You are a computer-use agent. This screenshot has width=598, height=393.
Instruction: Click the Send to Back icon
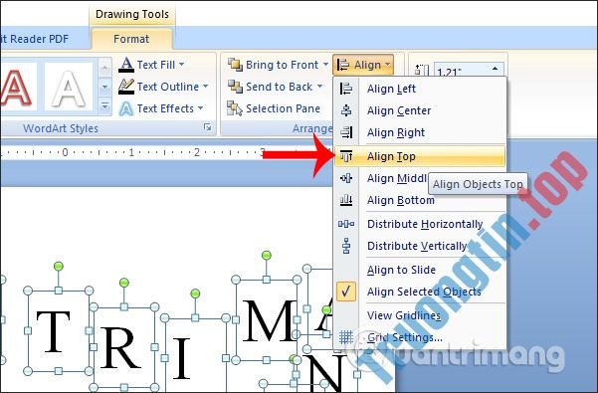pyautogui.click(x=235, y=87)
